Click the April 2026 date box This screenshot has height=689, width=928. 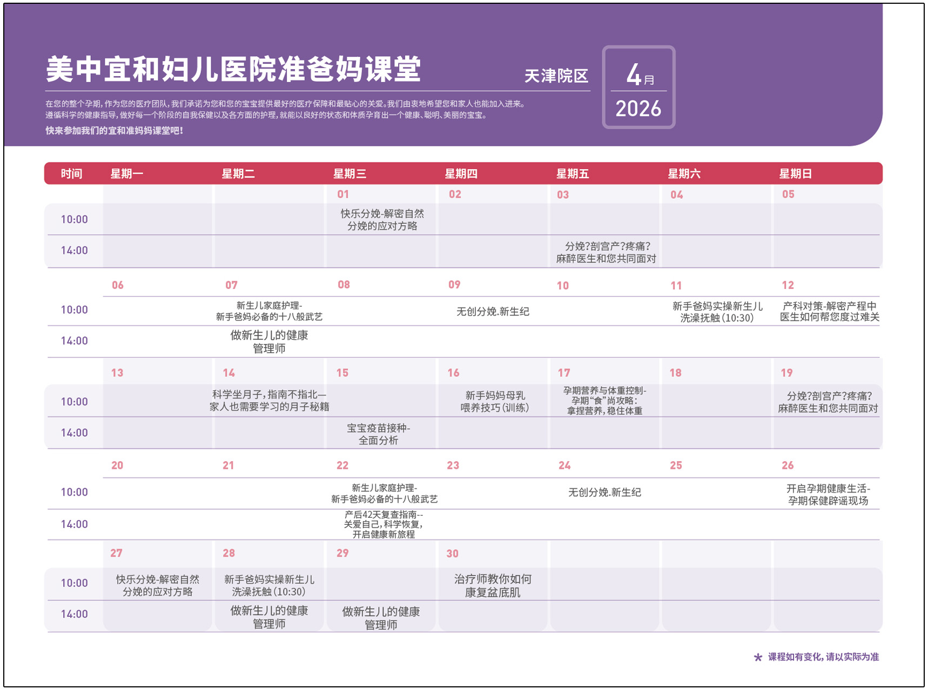pyautogui.click(x=638, y=87)
